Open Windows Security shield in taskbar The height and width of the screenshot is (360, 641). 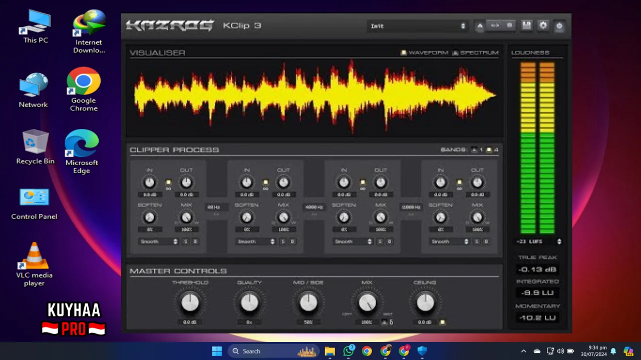(422, 351)
